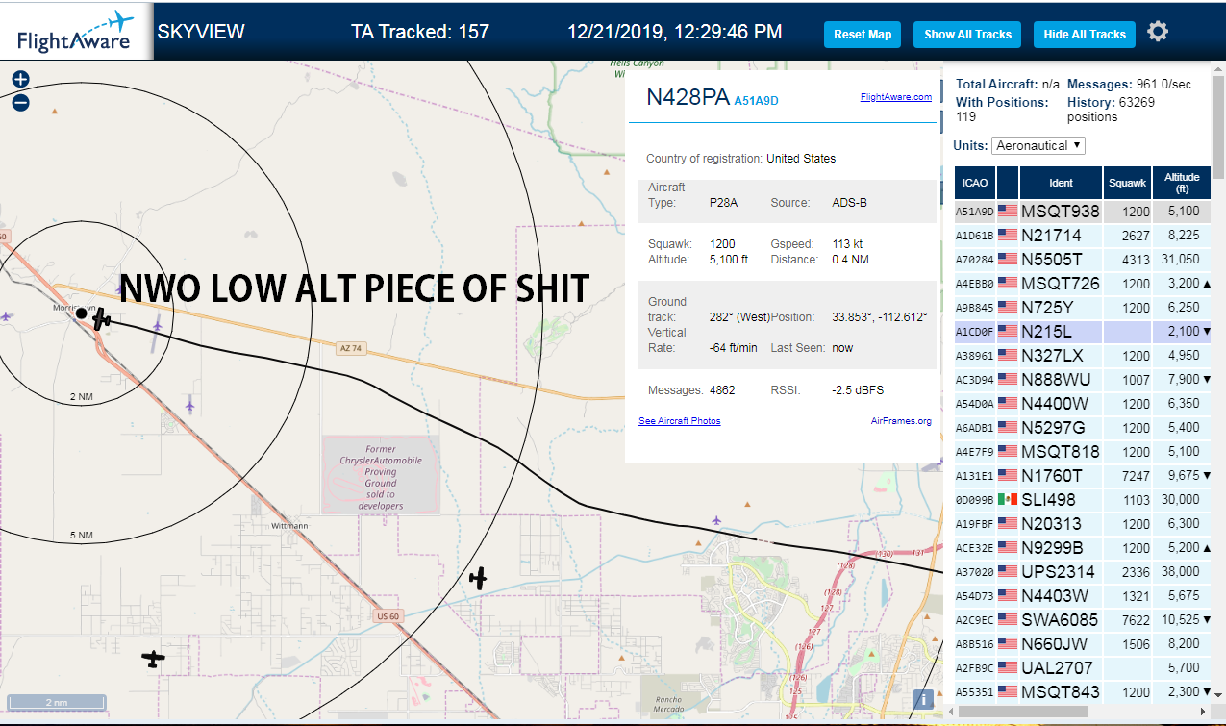Select the N4400W aircraft row
This screenshot has width=1226, height=726.
(1082, 404)
